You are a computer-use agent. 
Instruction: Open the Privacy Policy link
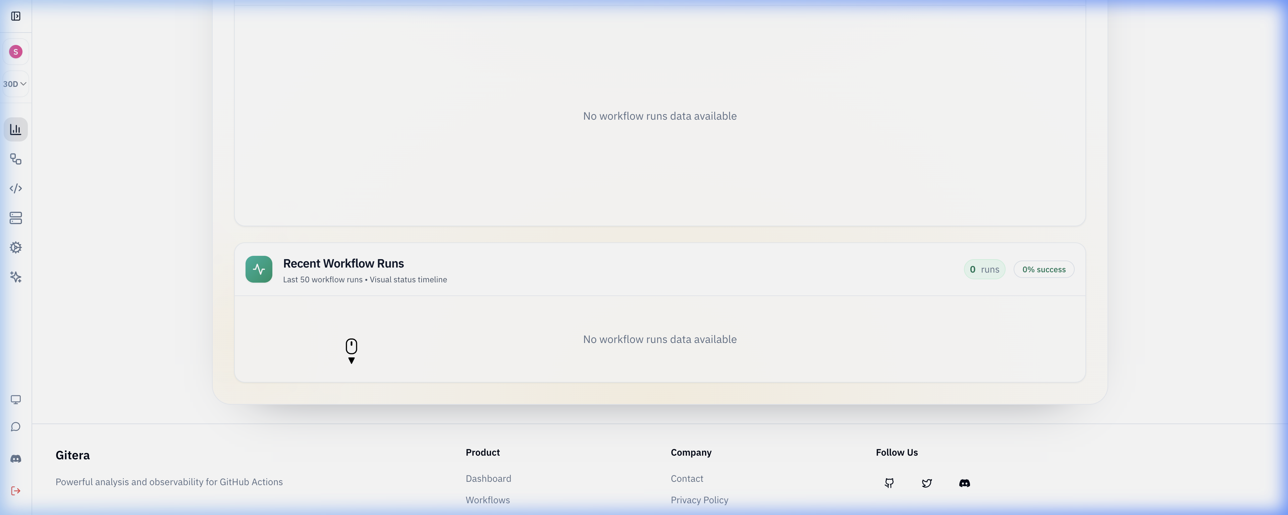pyautogui.click(x=699, y=500)
